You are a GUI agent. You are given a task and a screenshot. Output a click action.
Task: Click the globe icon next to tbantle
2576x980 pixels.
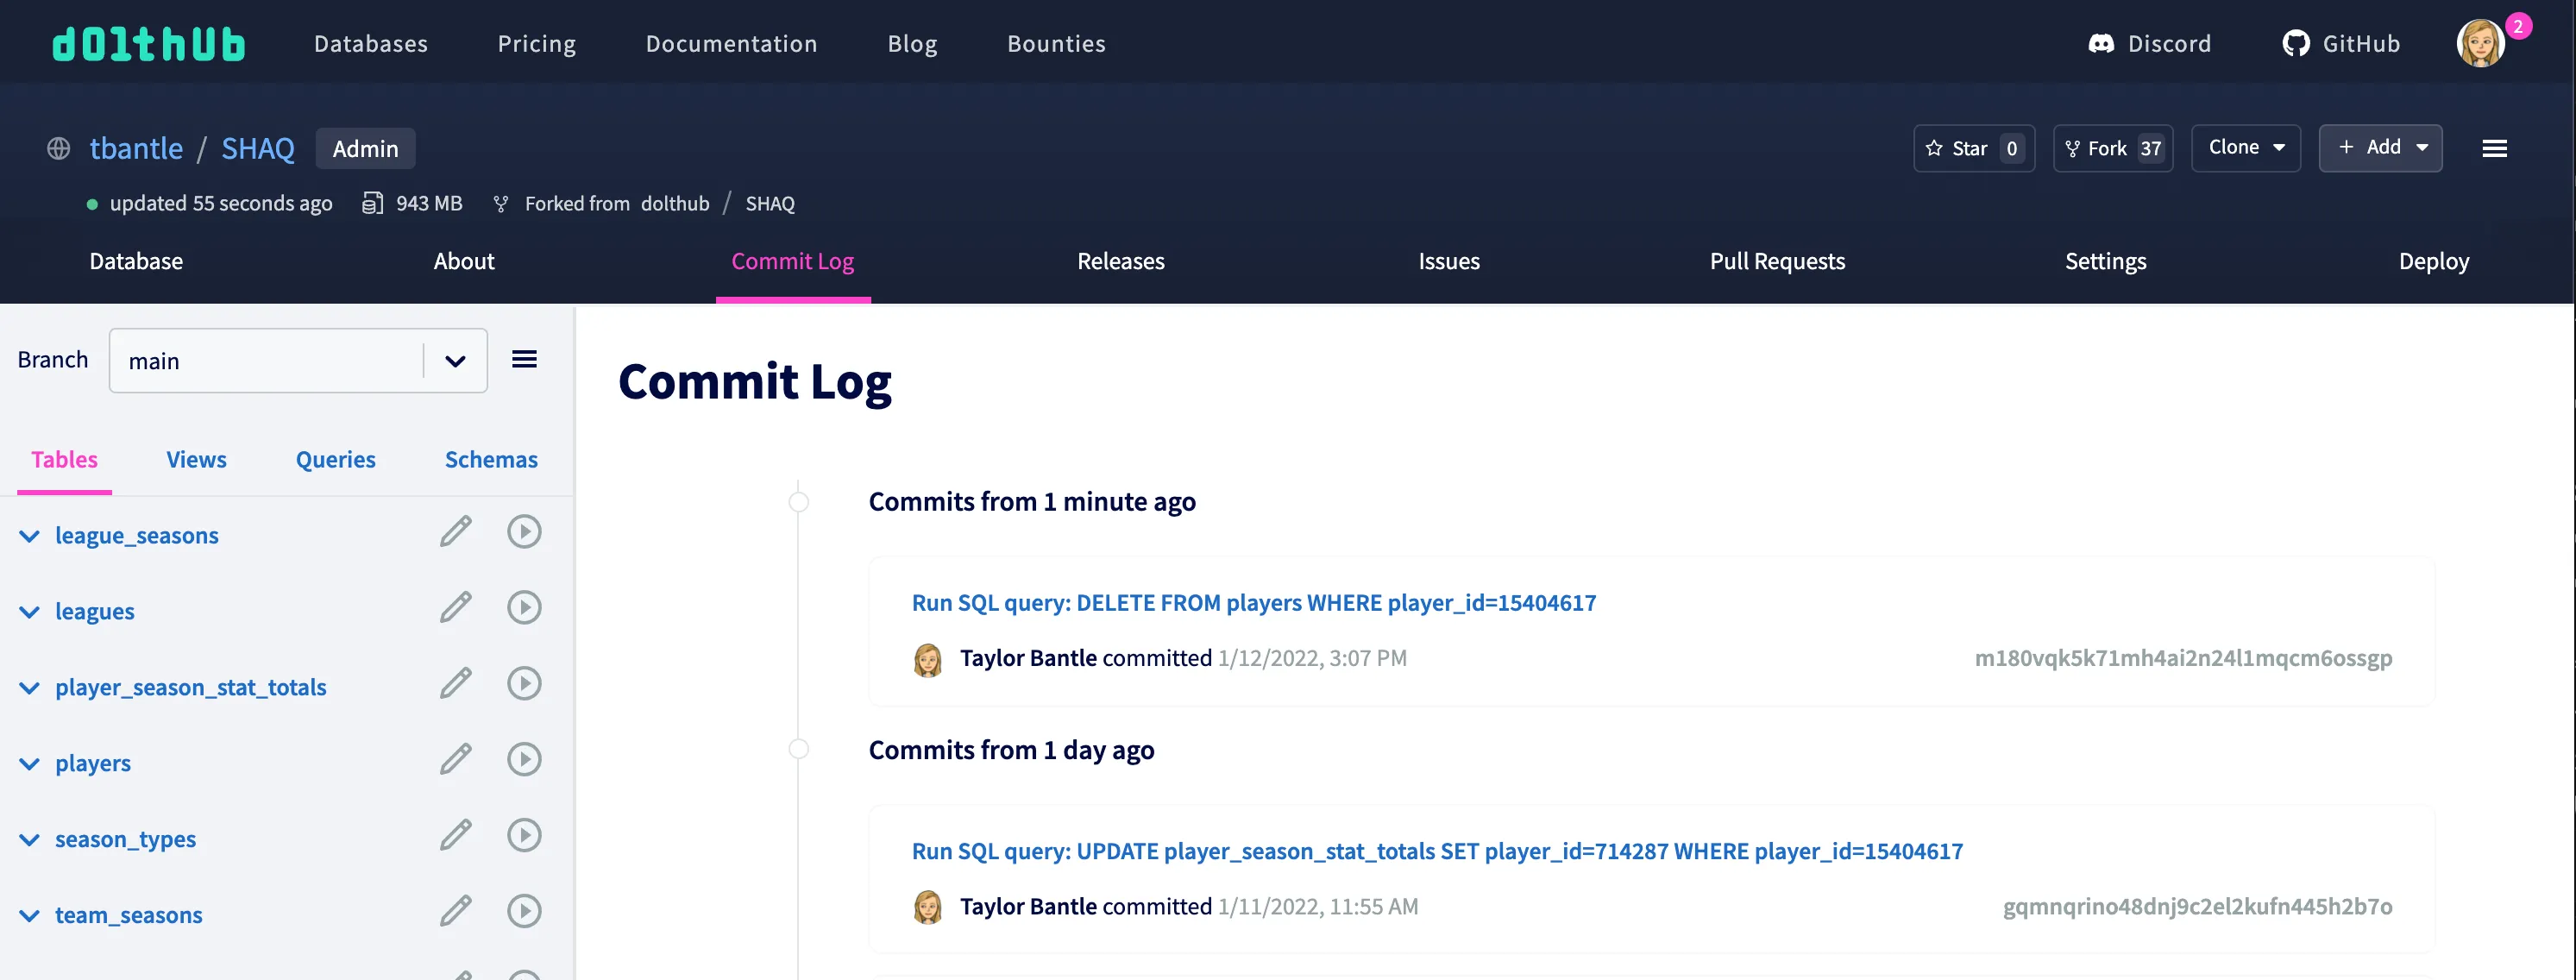[58, 148]
